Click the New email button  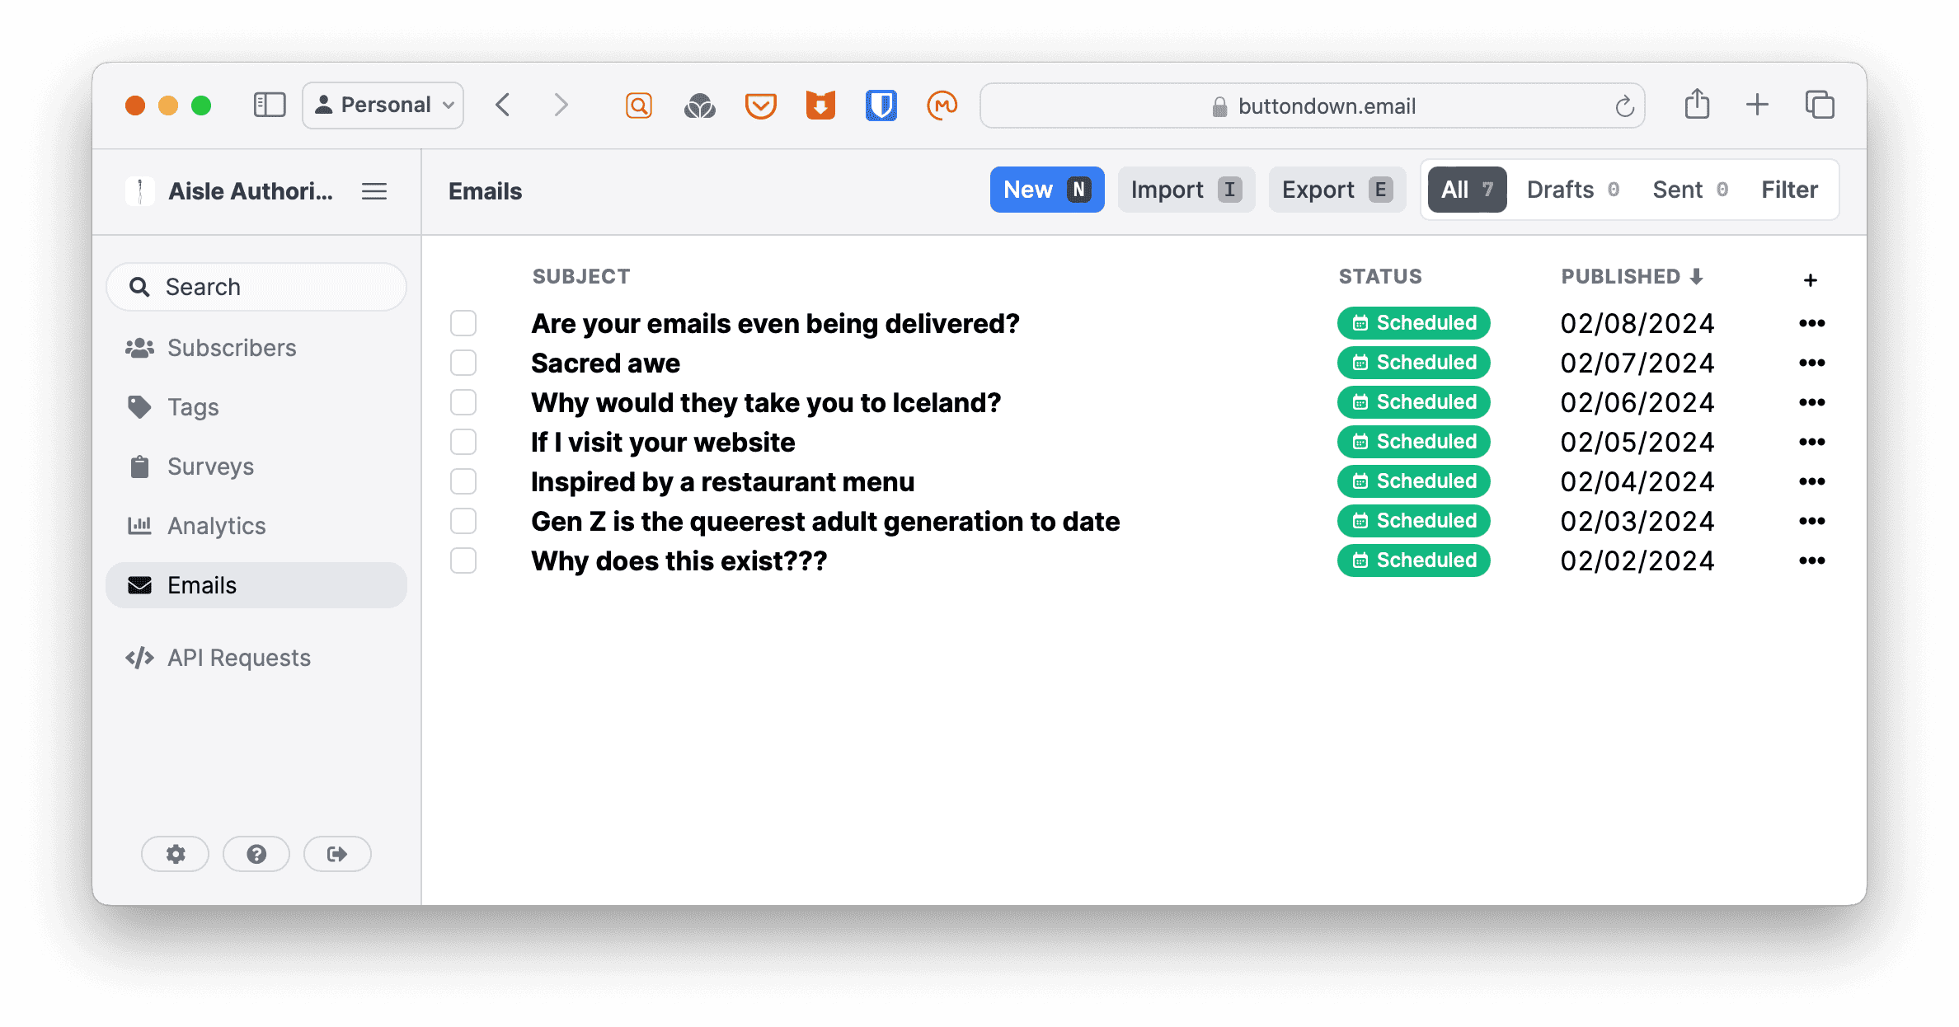[1046, 190]
